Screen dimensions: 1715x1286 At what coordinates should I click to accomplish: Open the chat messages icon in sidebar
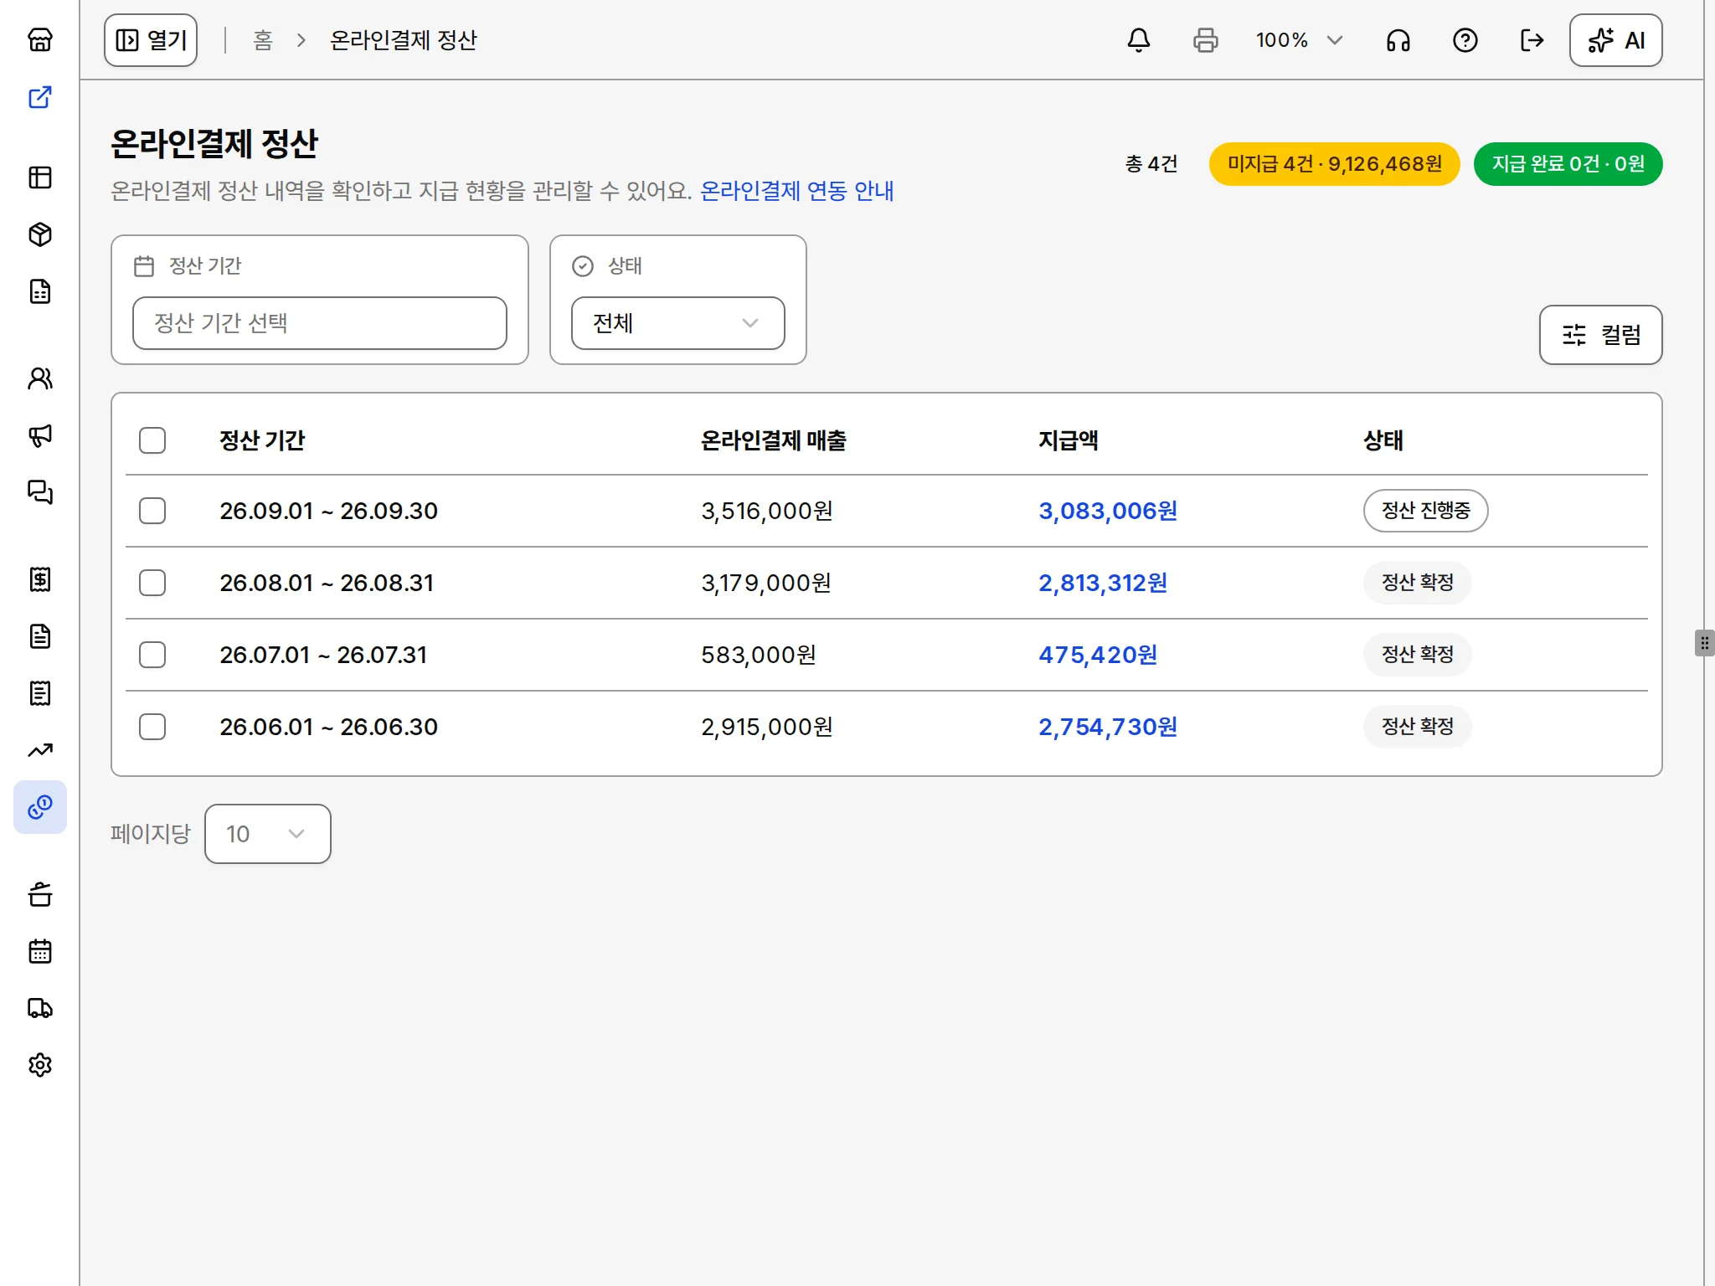[40, 492]
